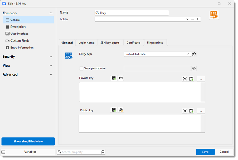
Task: Clear the Private key with the X icon
Action: pos(185,79)
